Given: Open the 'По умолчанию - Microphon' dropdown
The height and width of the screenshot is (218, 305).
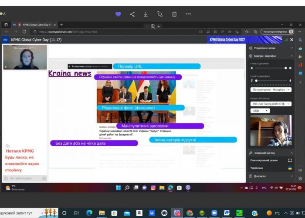Looking at the screenshot, I should click(x=271, y=90).
